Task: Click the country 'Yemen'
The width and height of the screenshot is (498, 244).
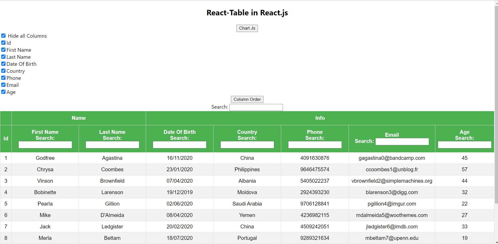Action: [x=247, y=215]
